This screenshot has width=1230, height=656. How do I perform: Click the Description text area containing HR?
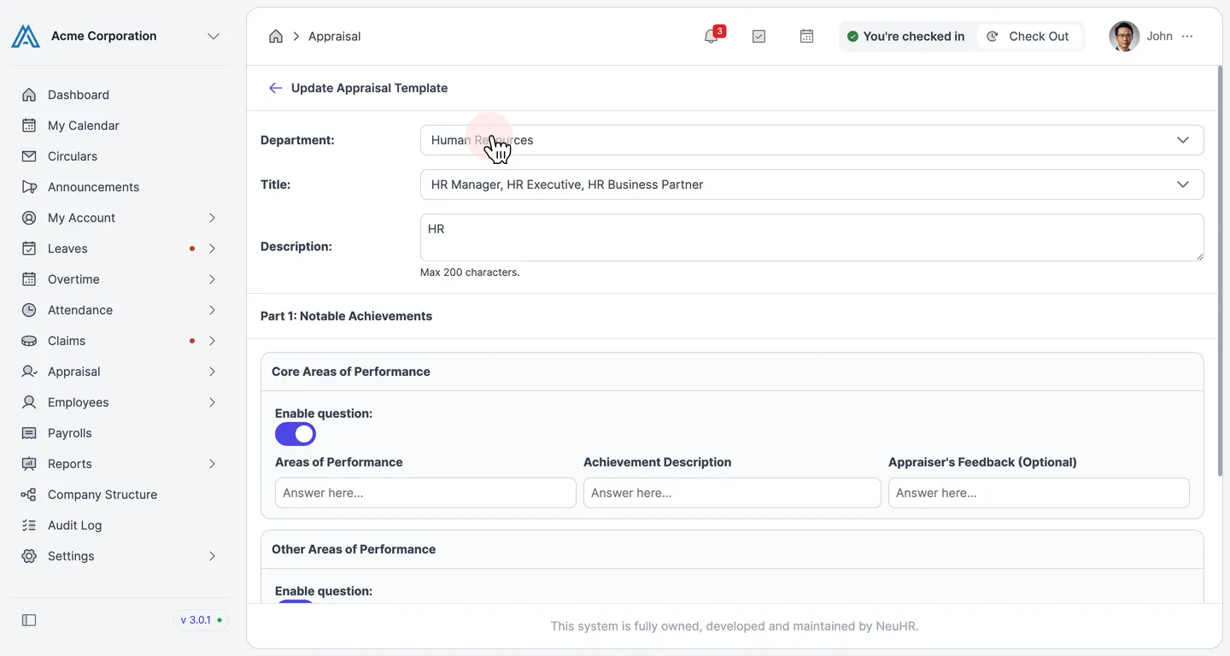[x=811, y=237]
